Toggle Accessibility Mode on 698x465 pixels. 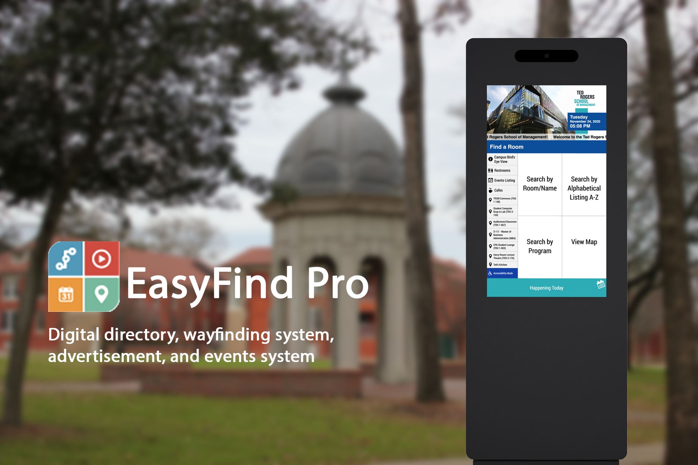coord(501,275)
